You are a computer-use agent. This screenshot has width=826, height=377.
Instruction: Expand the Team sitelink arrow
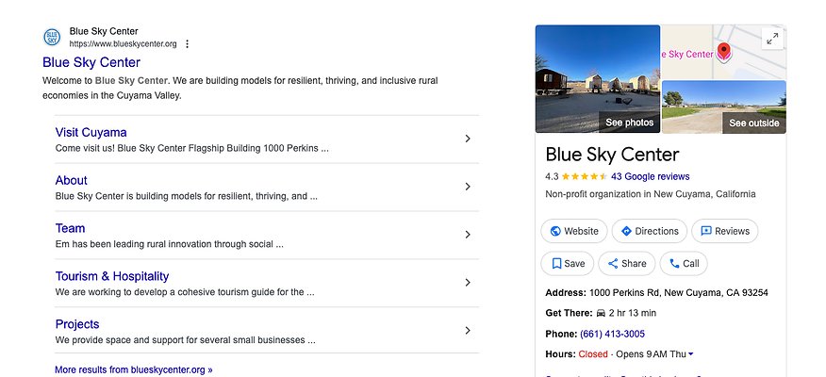468,235
